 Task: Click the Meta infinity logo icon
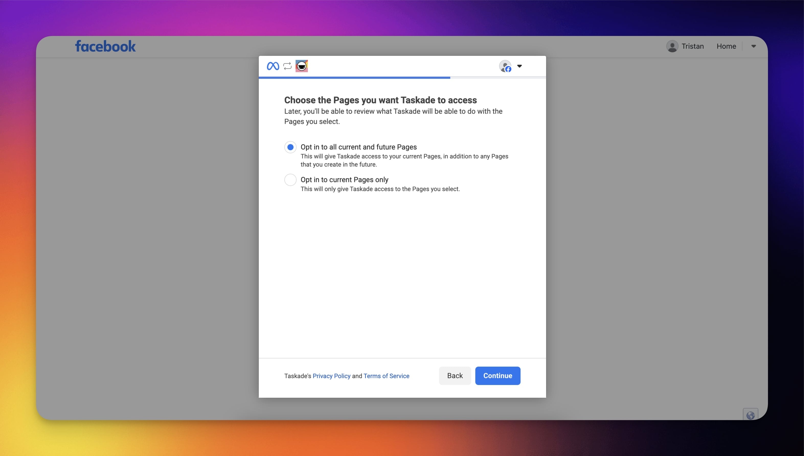click(273, 66)
